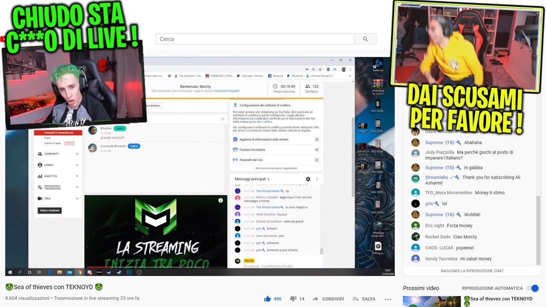Click the 122 Spettatori viewer count

pos(312,88)
